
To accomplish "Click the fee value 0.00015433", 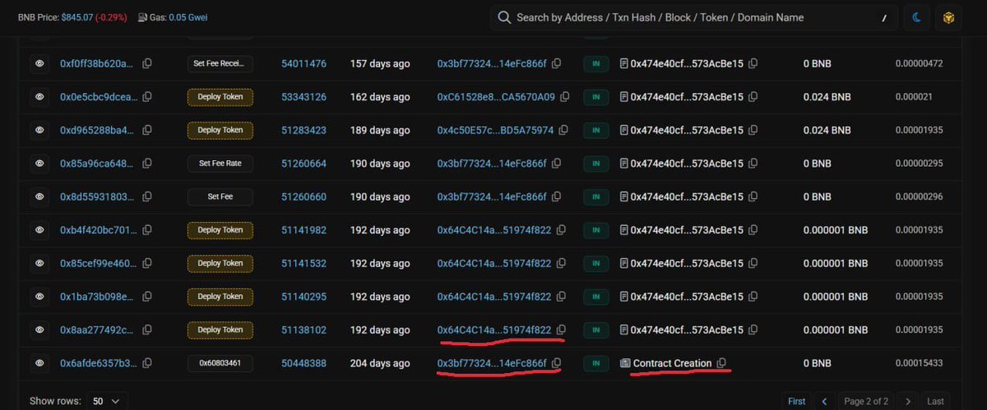I will tap(919, 363).
